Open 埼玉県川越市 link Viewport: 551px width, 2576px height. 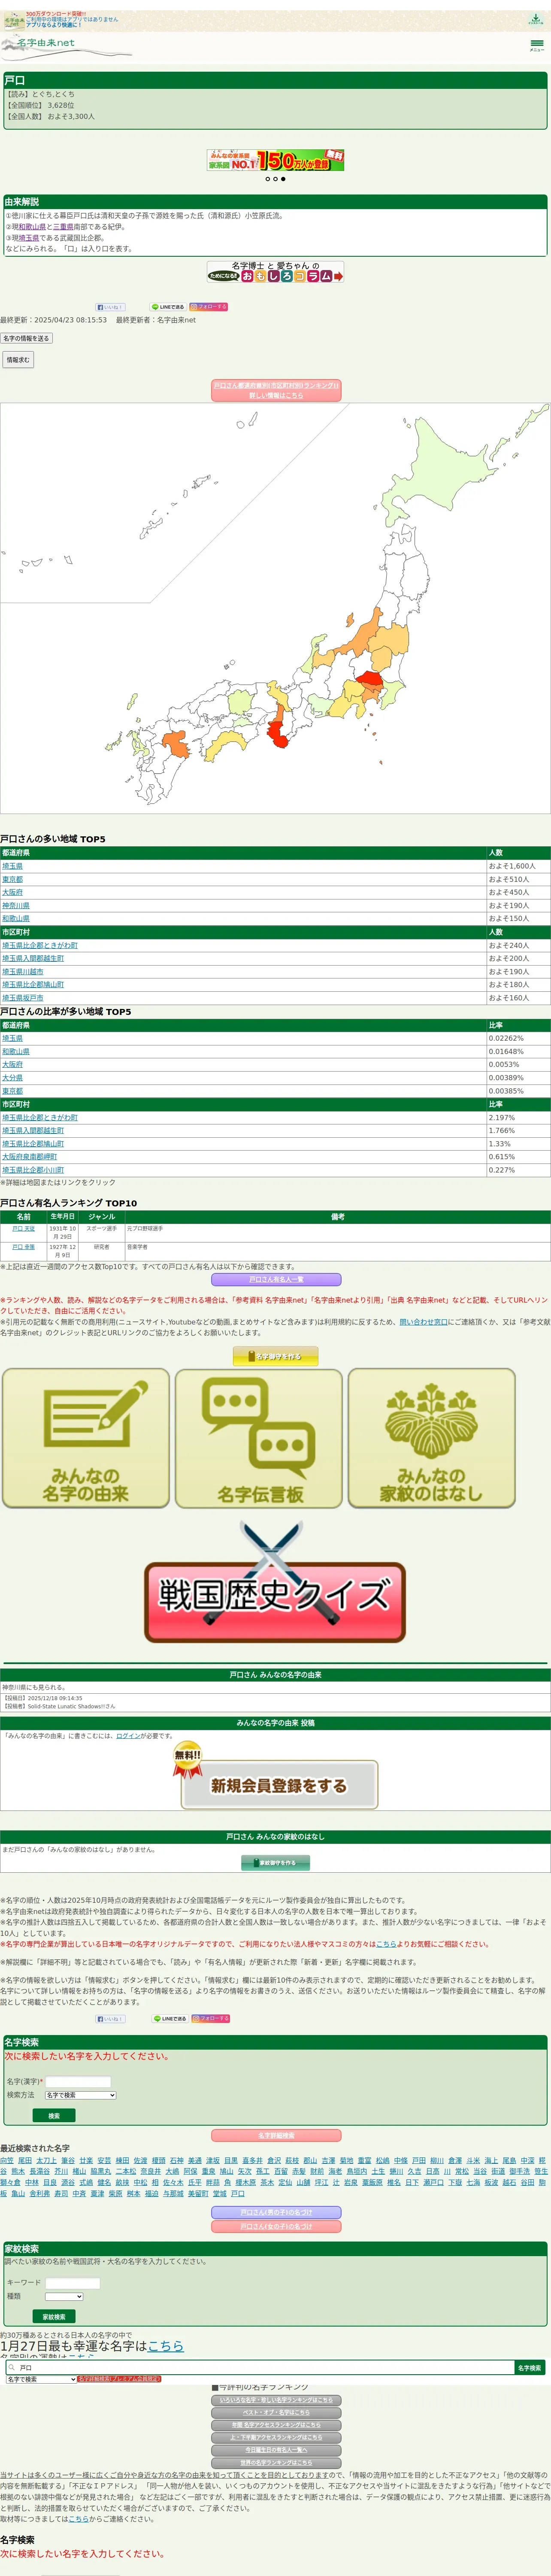(x=23, y=971)
